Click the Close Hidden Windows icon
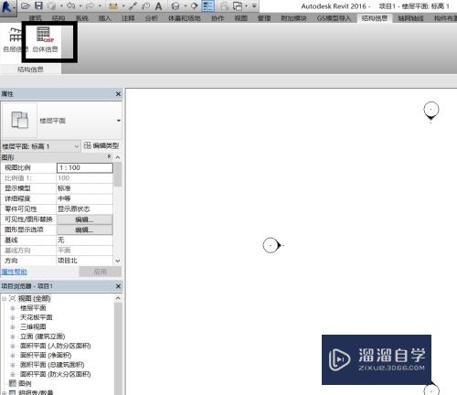Image resolution: width=457 pixels, height=395 pixels. point(225,6)
